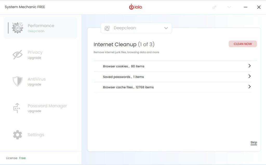The height and width of the screenshot is (165, 266).
Task: Click Upgrade under AntiVirus
Action: (x=35, y=84)
